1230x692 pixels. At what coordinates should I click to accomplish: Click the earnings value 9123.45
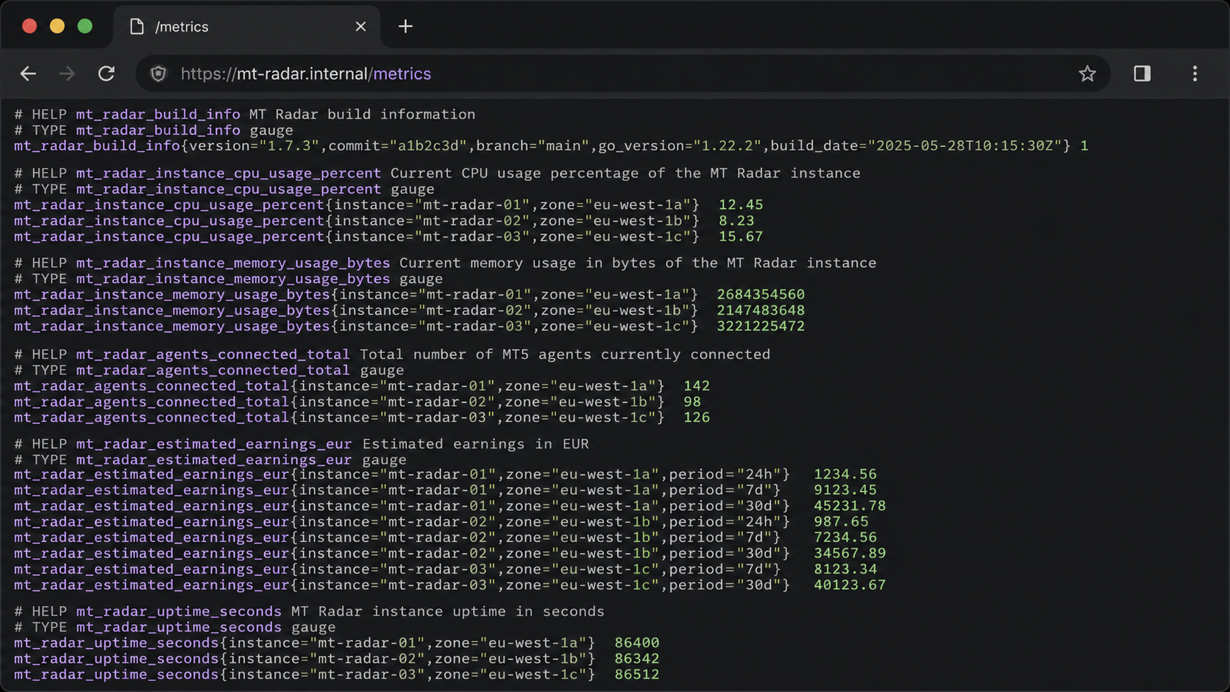[x=845, y=491]
